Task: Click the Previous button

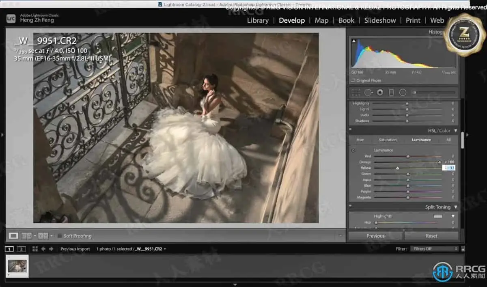Action: click(375, 236)
